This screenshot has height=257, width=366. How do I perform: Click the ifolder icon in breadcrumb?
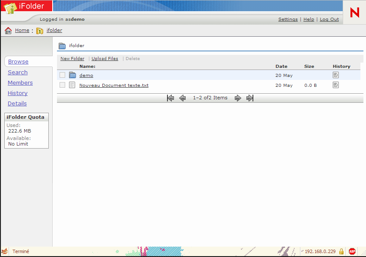40,31
